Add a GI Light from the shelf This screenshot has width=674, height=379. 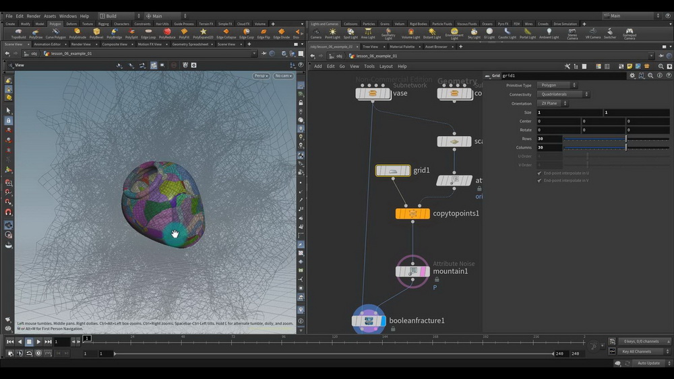pos(489,34)
